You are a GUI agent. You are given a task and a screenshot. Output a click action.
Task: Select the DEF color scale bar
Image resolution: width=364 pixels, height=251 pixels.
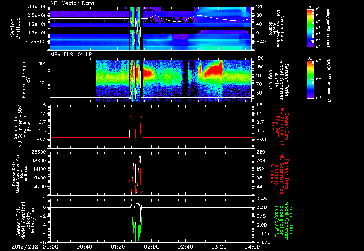coord(311,79)
